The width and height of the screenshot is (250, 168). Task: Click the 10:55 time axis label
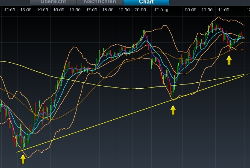pos(207,10)
